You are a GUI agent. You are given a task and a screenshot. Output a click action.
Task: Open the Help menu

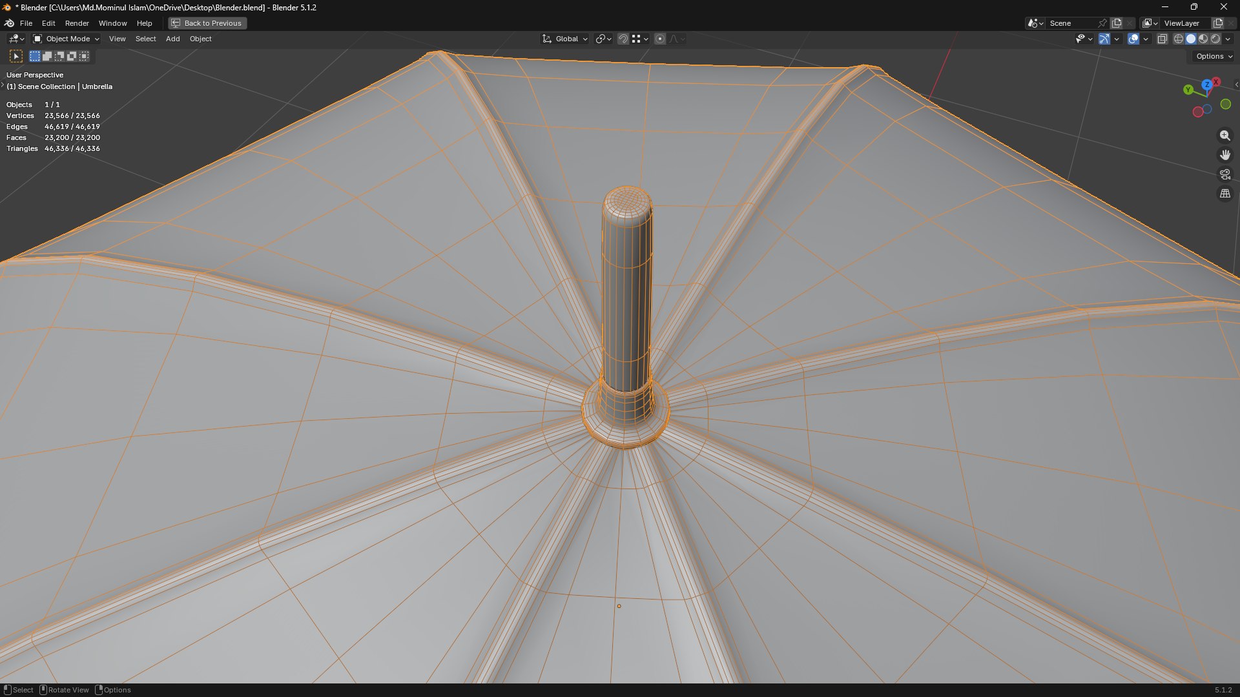tap(144, 23)
